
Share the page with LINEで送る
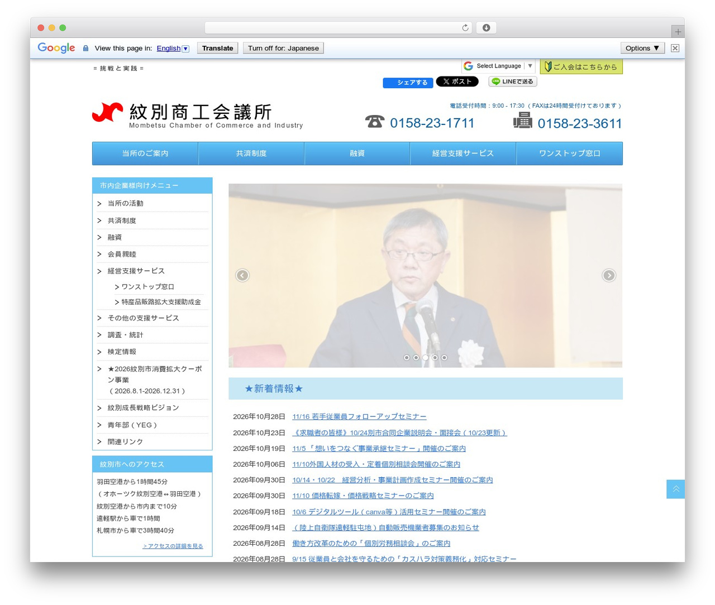[513, 81]
